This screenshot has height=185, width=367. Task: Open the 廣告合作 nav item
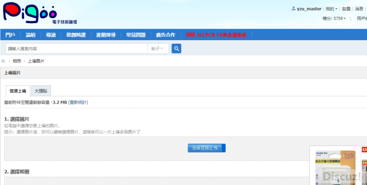[x=166, y=35]
